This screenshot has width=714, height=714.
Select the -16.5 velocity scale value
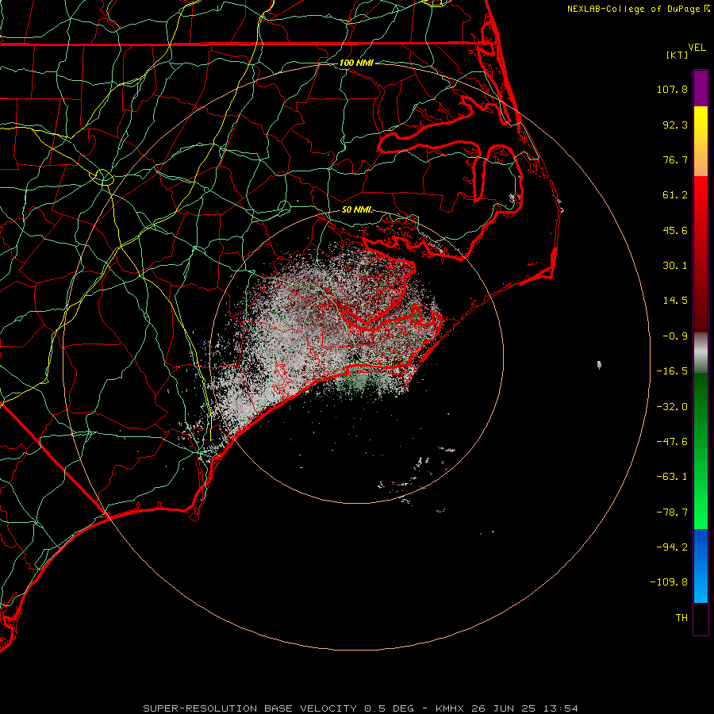pos(672,371)
